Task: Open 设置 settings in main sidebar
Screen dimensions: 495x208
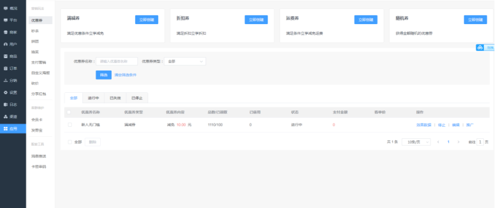Action: 13,93
